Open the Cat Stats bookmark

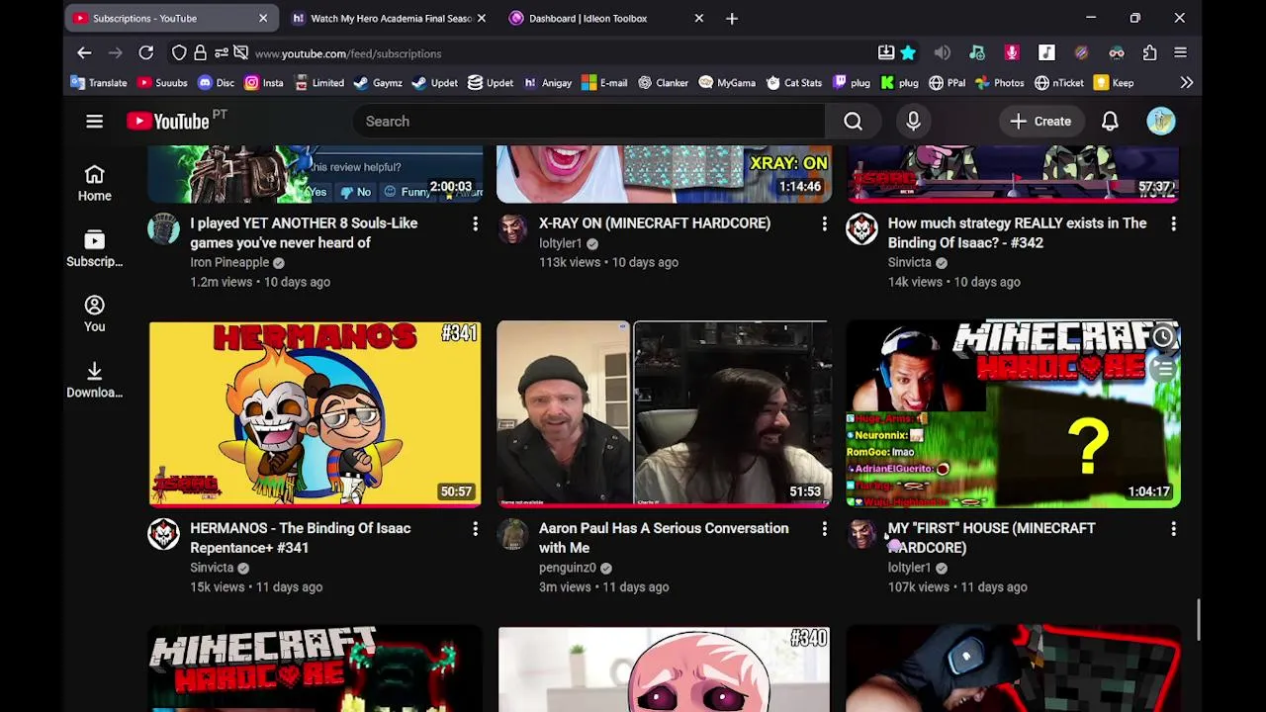[x=792, y=83]
